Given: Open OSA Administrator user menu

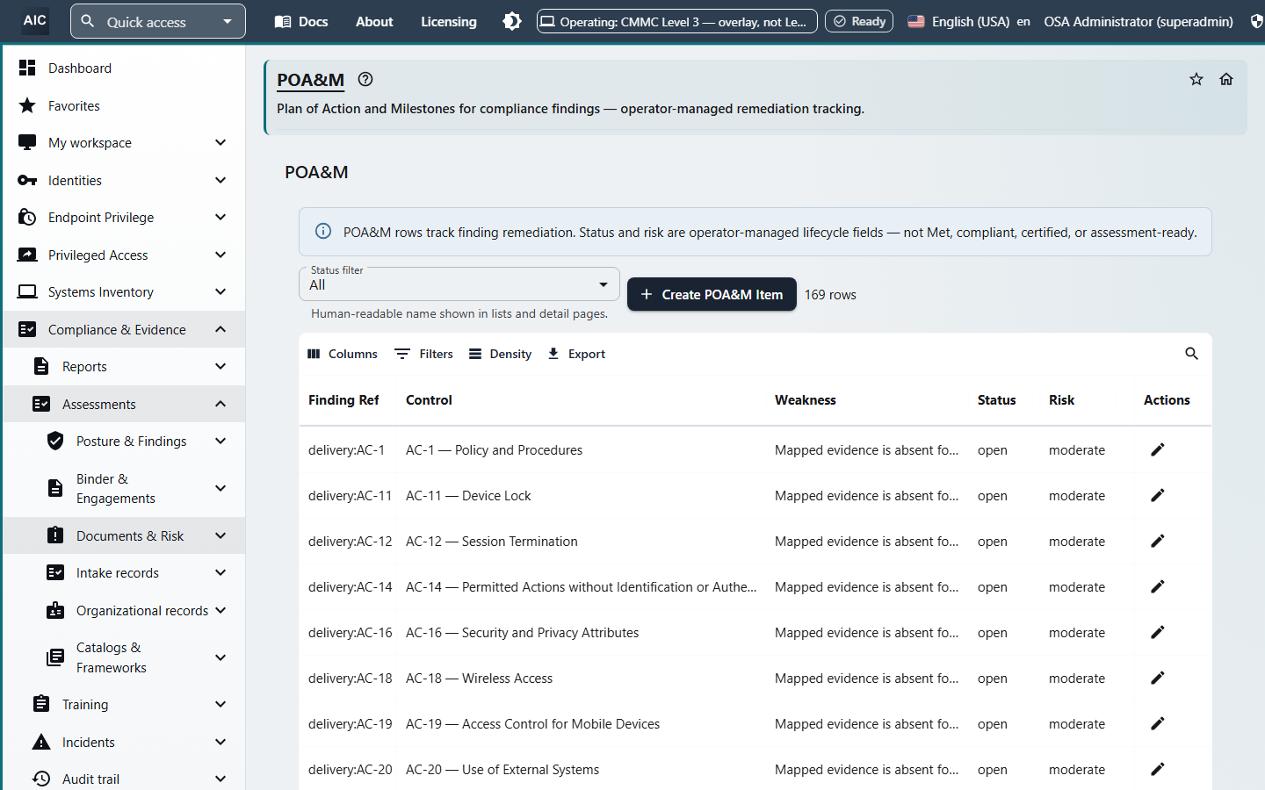Looking at the screenshot, I should coord(1138,21).
